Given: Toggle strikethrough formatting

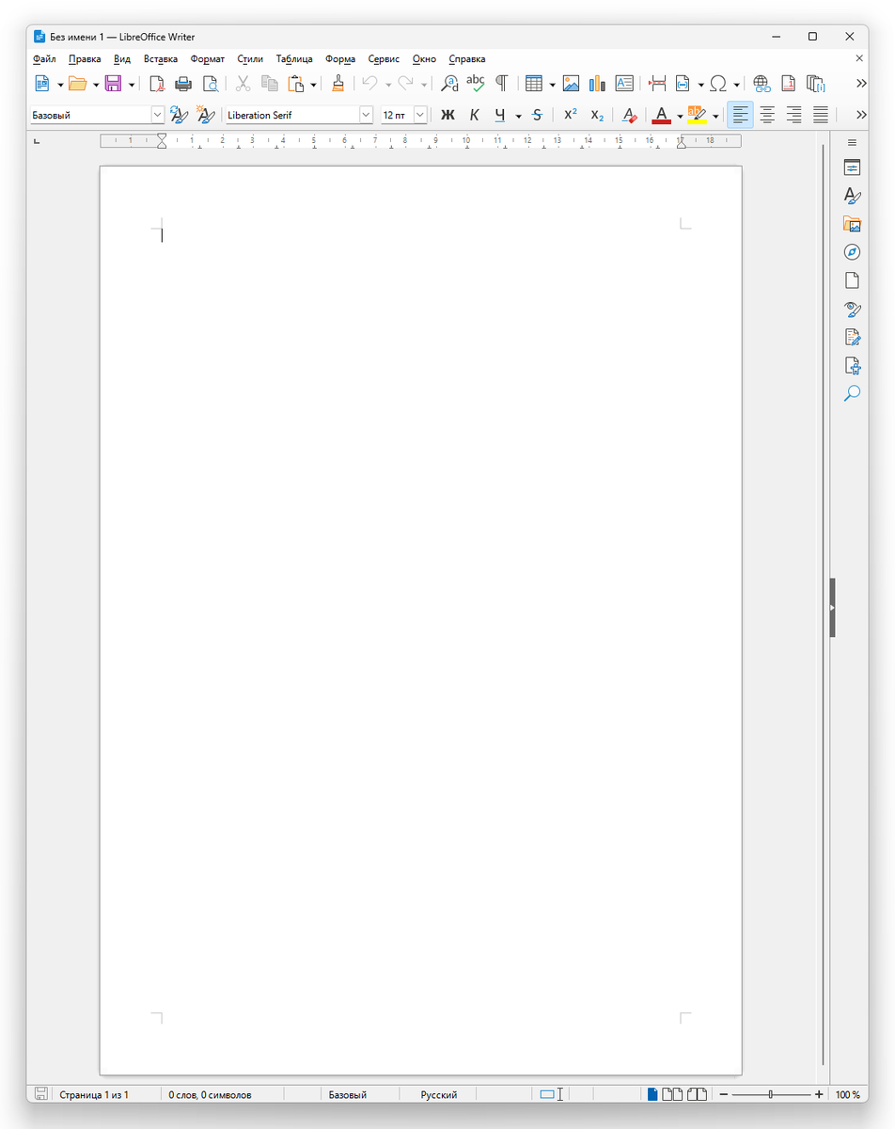Looking at the screenshot, I should coord(537,115).
